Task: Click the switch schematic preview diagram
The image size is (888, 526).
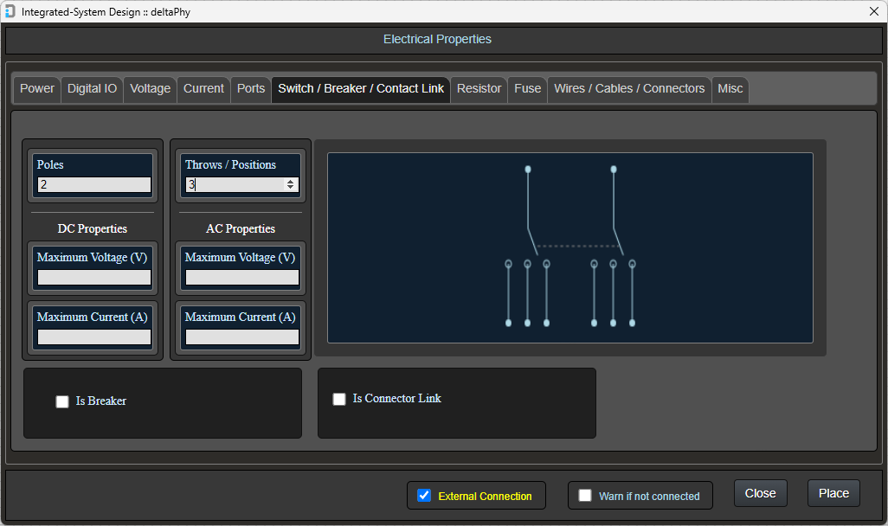Action: click(569, 247)
